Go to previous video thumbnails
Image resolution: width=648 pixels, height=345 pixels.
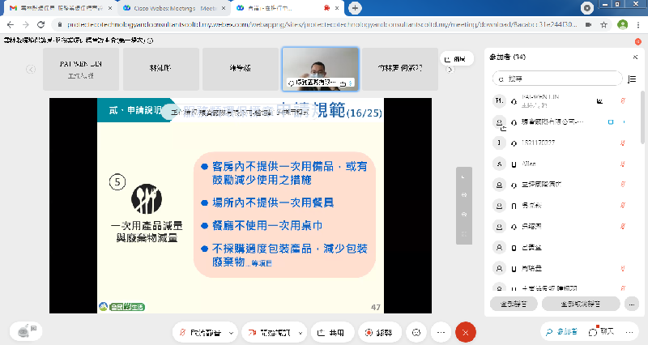(x=31, y=69)
